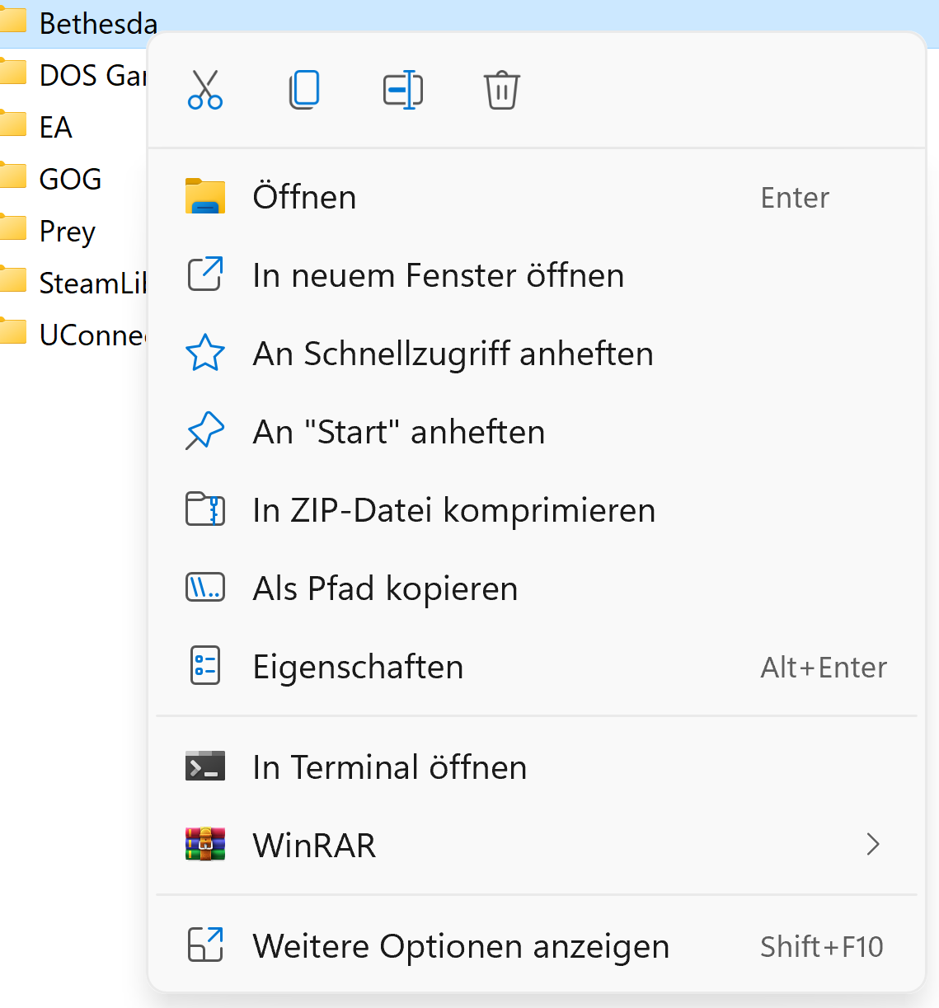Click the Delete trash icon
939x1008 pixels.
click(501, 90)
